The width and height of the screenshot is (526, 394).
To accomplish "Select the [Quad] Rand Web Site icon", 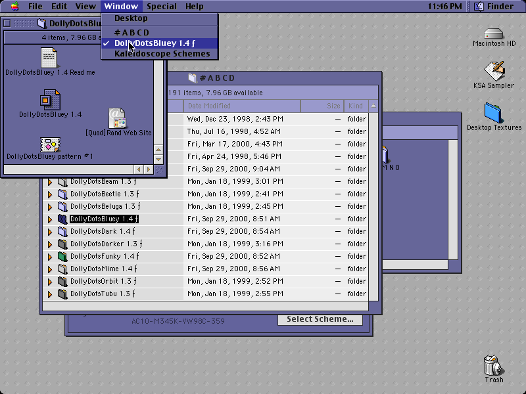I will pos(117,118).
